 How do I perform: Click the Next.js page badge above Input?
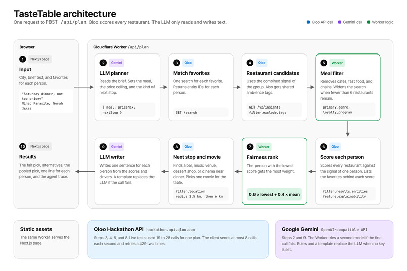click(x=40, y=59)
